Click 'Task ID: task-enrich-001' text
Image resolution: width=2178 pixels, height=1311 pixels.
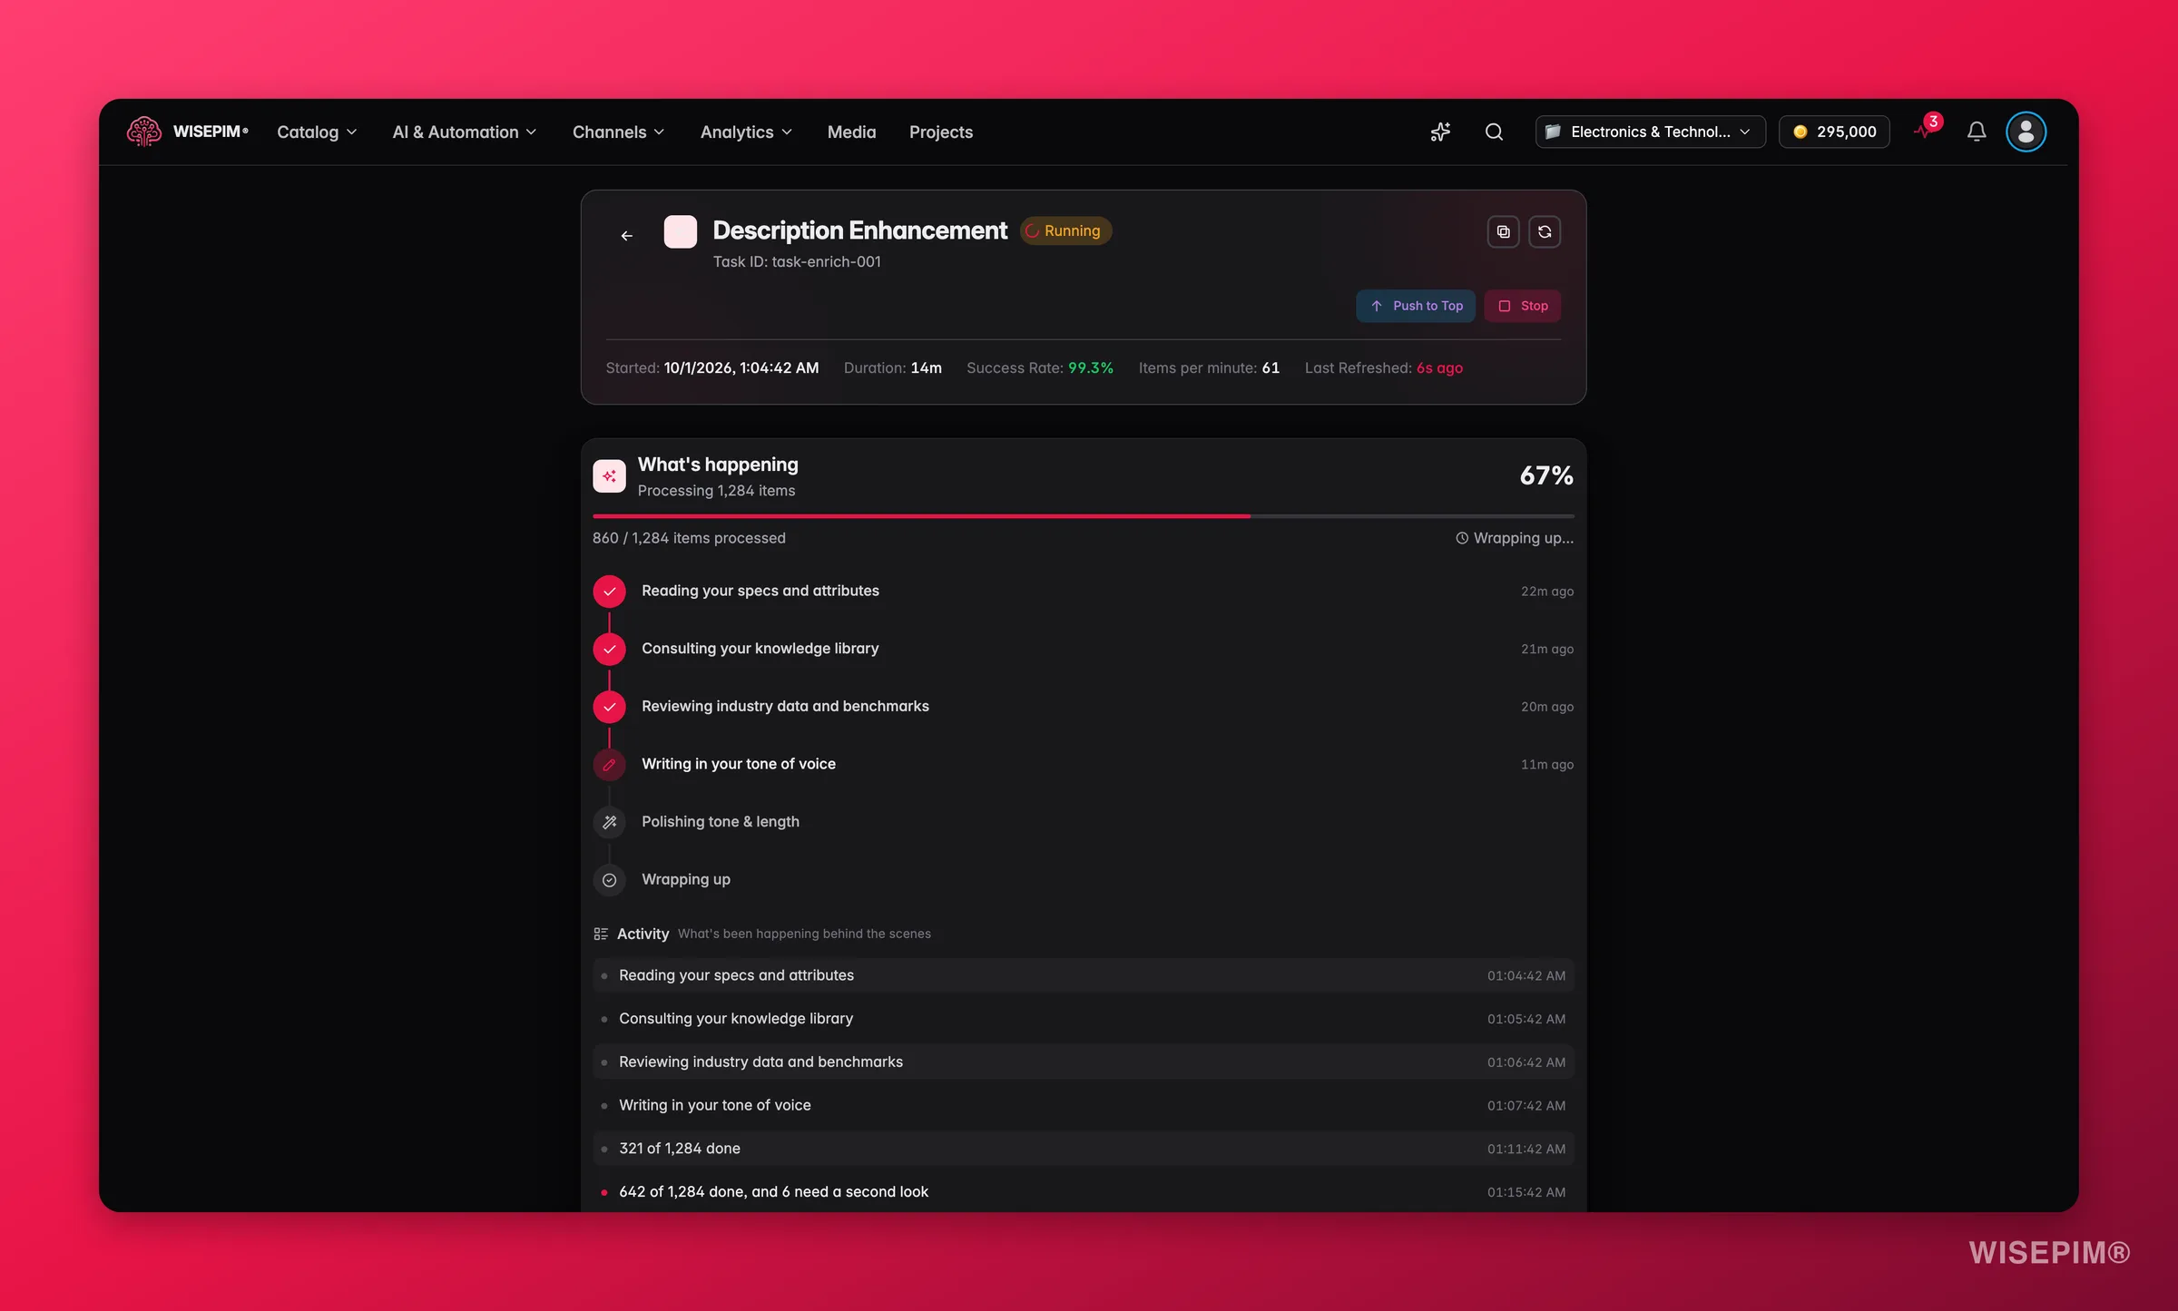pos(797,261)
